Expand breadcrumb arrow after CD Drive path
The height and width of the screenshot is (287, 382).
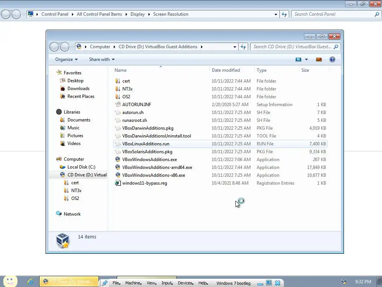(x=202, y=47)
